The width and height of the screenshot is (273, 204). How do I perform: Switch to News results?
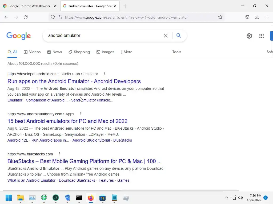click(54, 52)
